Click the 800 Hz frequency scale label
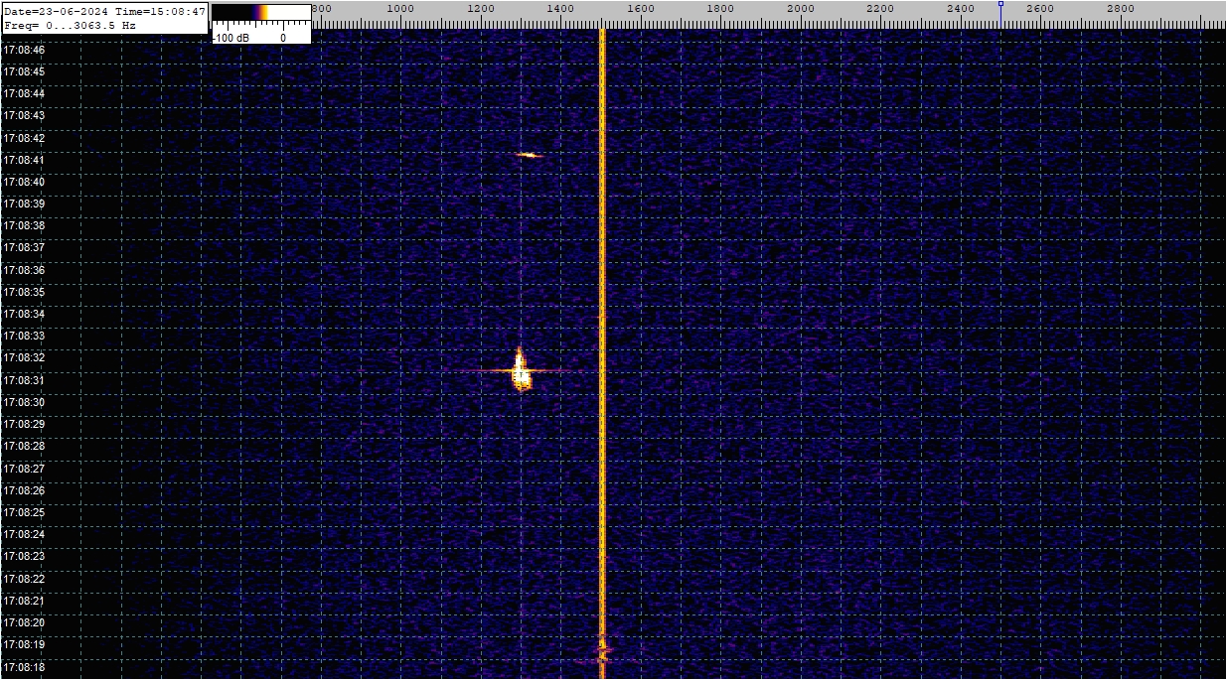The width and height of the screenshot is (1227, 680). pyautogui.click(x=322, y=8)
